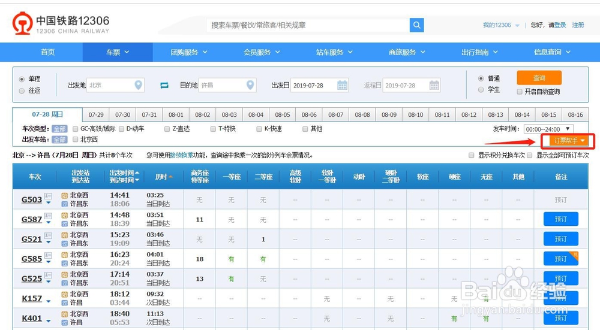Click the 出发日 date input field

[x=320, y=85]
